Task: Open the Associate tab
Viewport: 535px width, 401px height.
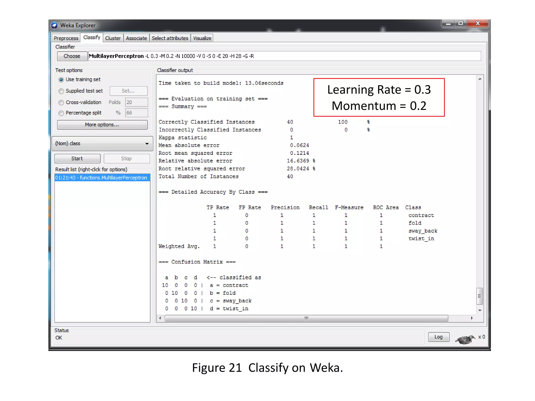Action: click(x=136, y=38)
